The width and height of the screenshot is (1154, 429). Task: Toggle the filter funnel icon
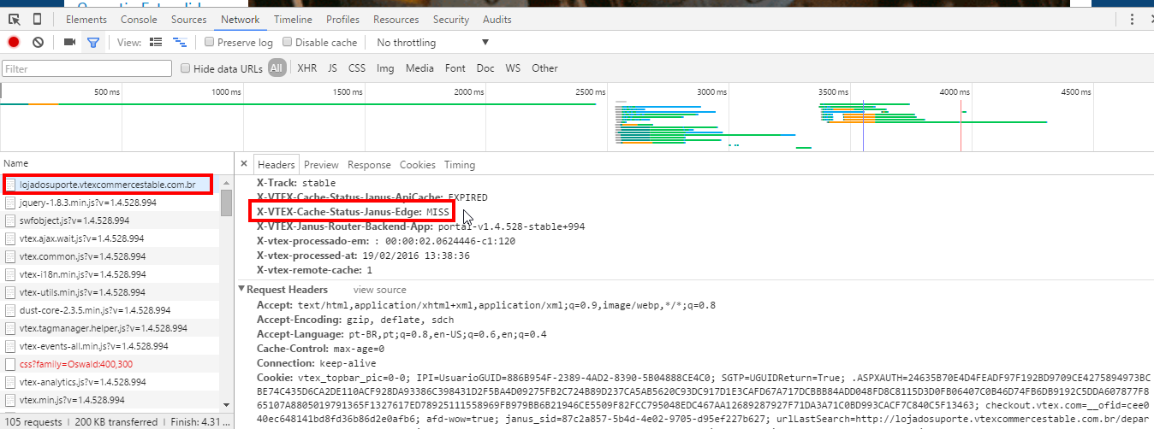pyautogui.click(x=93, y=42)
